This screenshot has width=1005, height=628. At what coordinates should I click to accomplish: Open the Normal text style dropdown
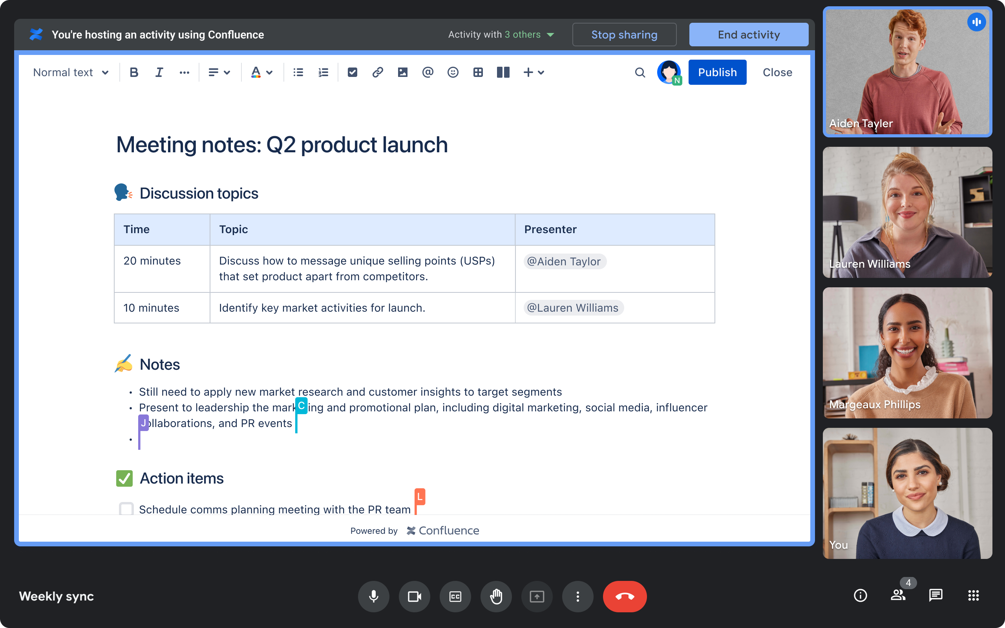pos(71,73)
